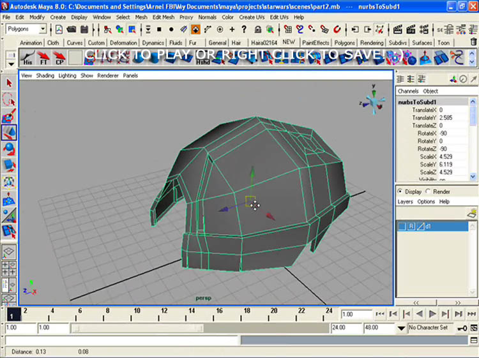The width and height of the screenshot is (479, 358).
Task: Select the Display radio button
Action: pos(400,191)
